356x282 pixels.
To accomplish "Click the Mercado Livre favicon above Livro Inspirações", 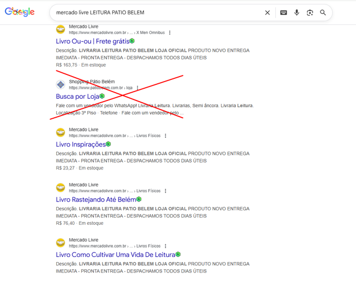I will coord(61,133).
